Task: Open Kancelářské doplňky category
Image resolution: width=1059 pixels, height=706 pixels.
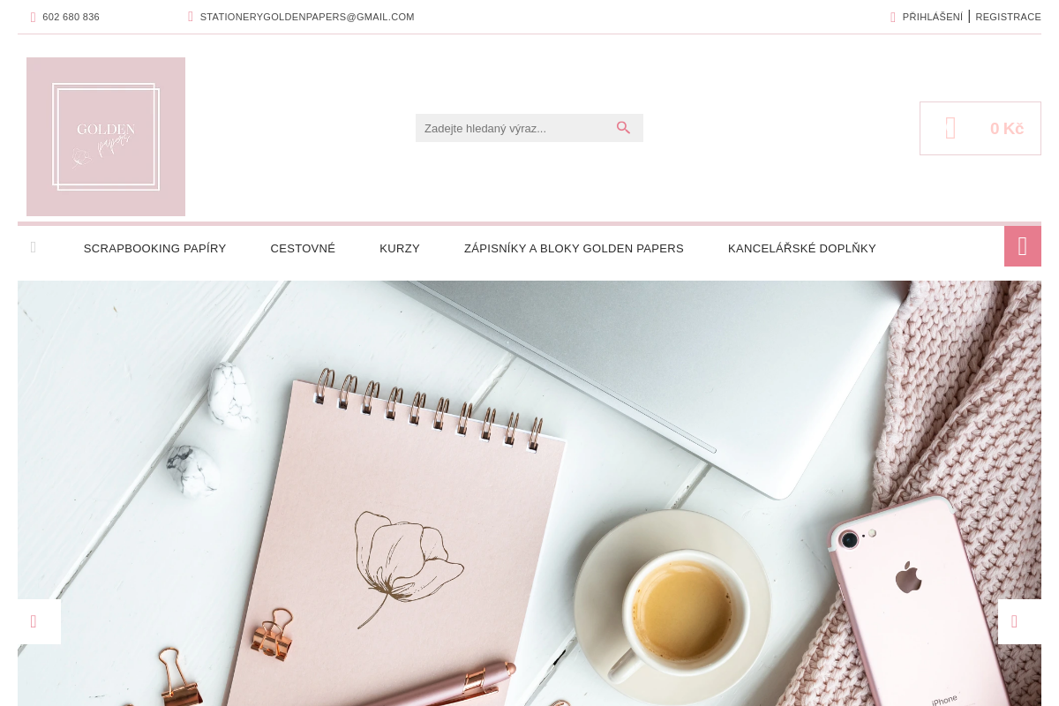Action: (x=802, y=249)
